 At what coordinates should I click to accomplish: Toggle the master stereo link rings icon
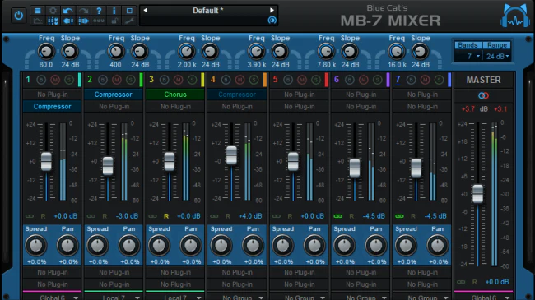483,95
